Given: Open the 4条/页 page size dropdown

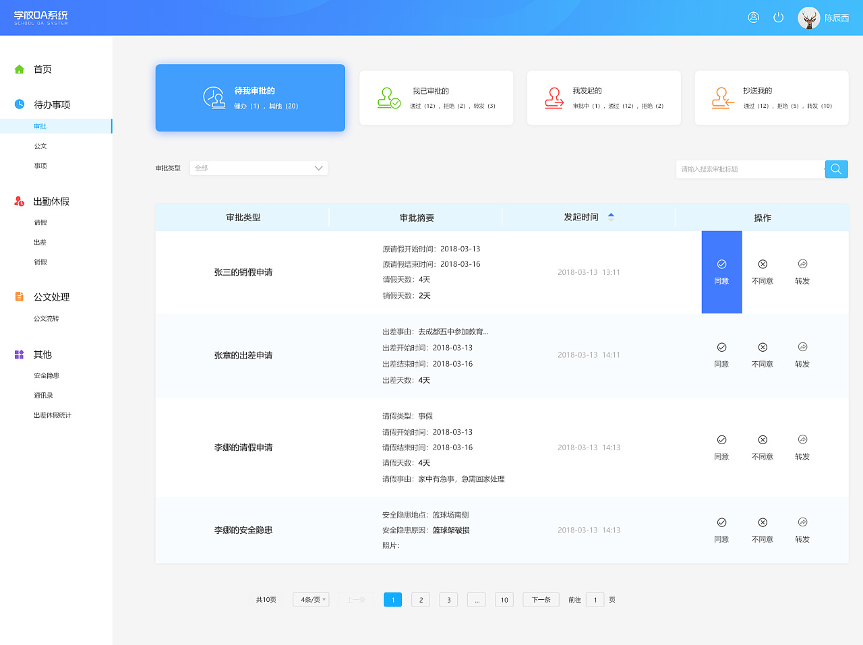Looking at the screenshot, I should tap(310, 599).
